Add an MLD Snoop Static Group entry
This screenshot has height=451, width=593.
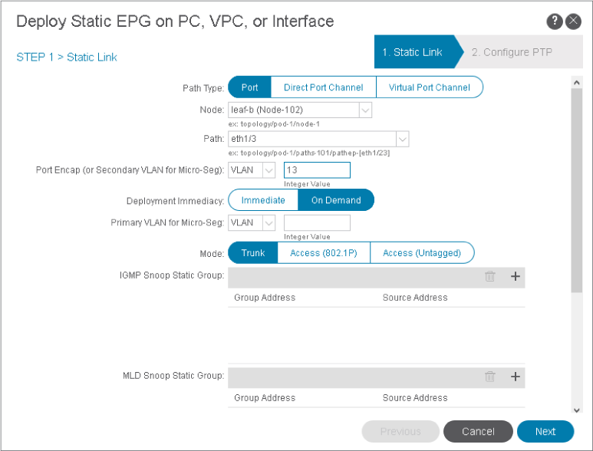pos(516,377)
